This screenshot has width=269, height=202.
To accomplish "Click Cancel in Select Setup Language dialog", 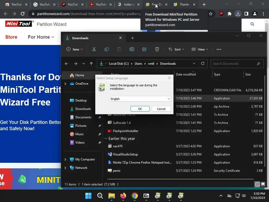I will click(x=161, y=109).
